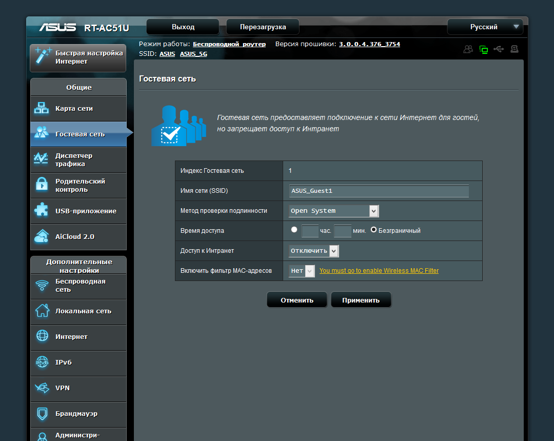
Task: Open the Беспроводная сеть menu item
Action: coord(78,286)
